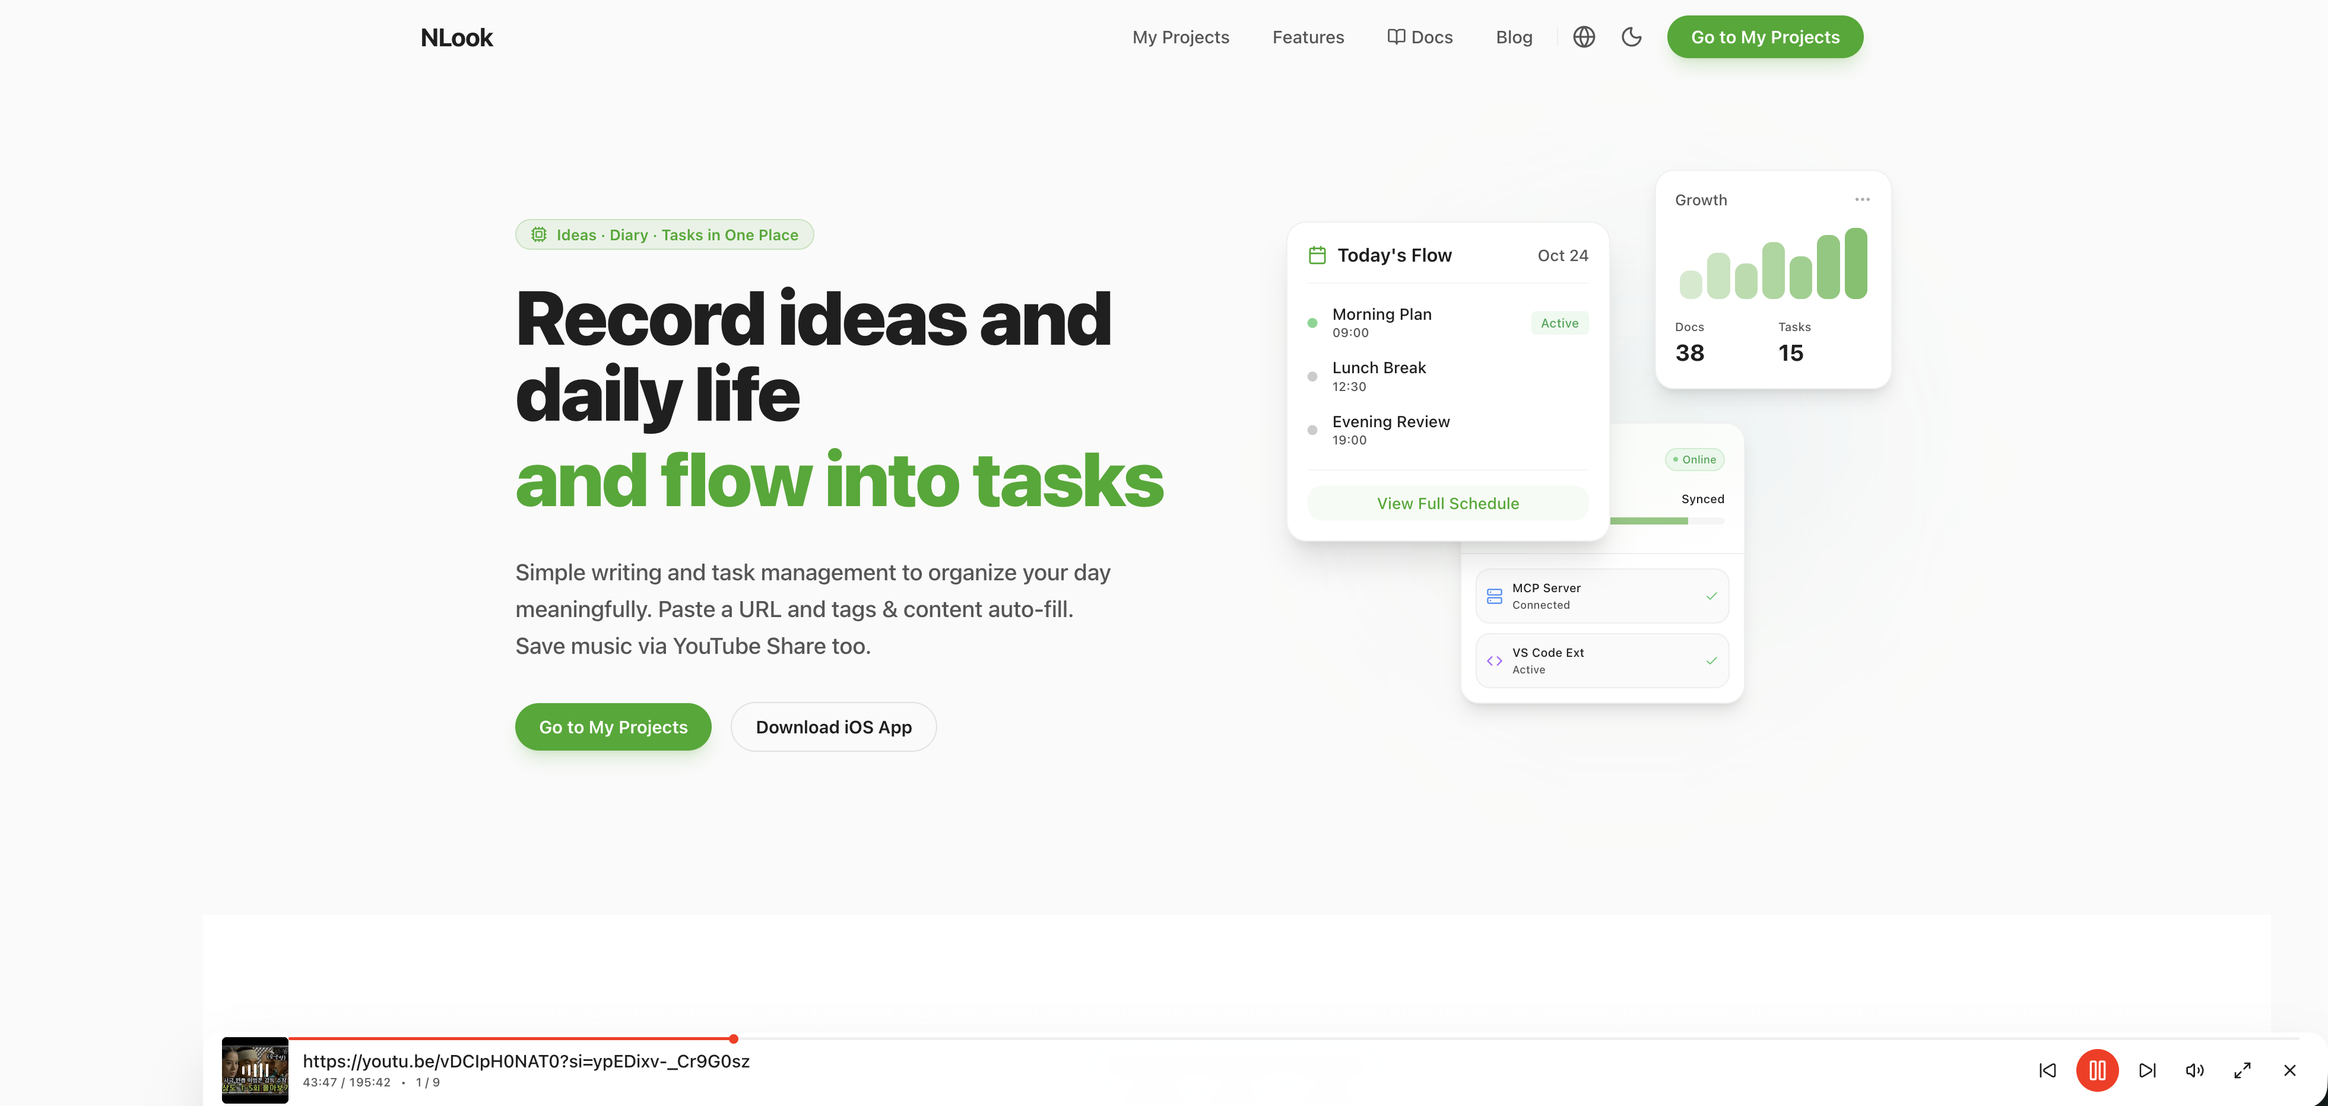This screenshot has height=1106, width=2328.
Task: Click the calendar icon on Today's Flow card
Action: (x=1317, y=254)
